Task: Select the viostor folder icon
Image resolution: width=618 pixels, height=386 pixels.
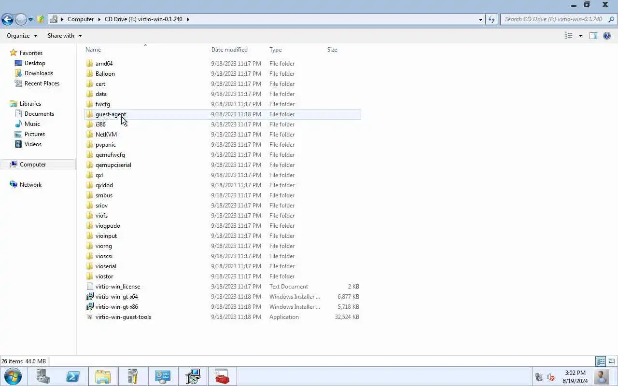Action: click(89, 276)
